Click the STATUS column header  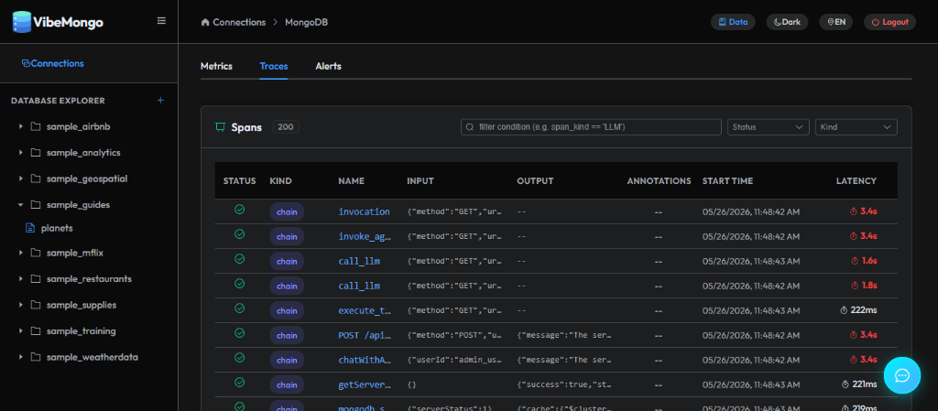[239, 180]
